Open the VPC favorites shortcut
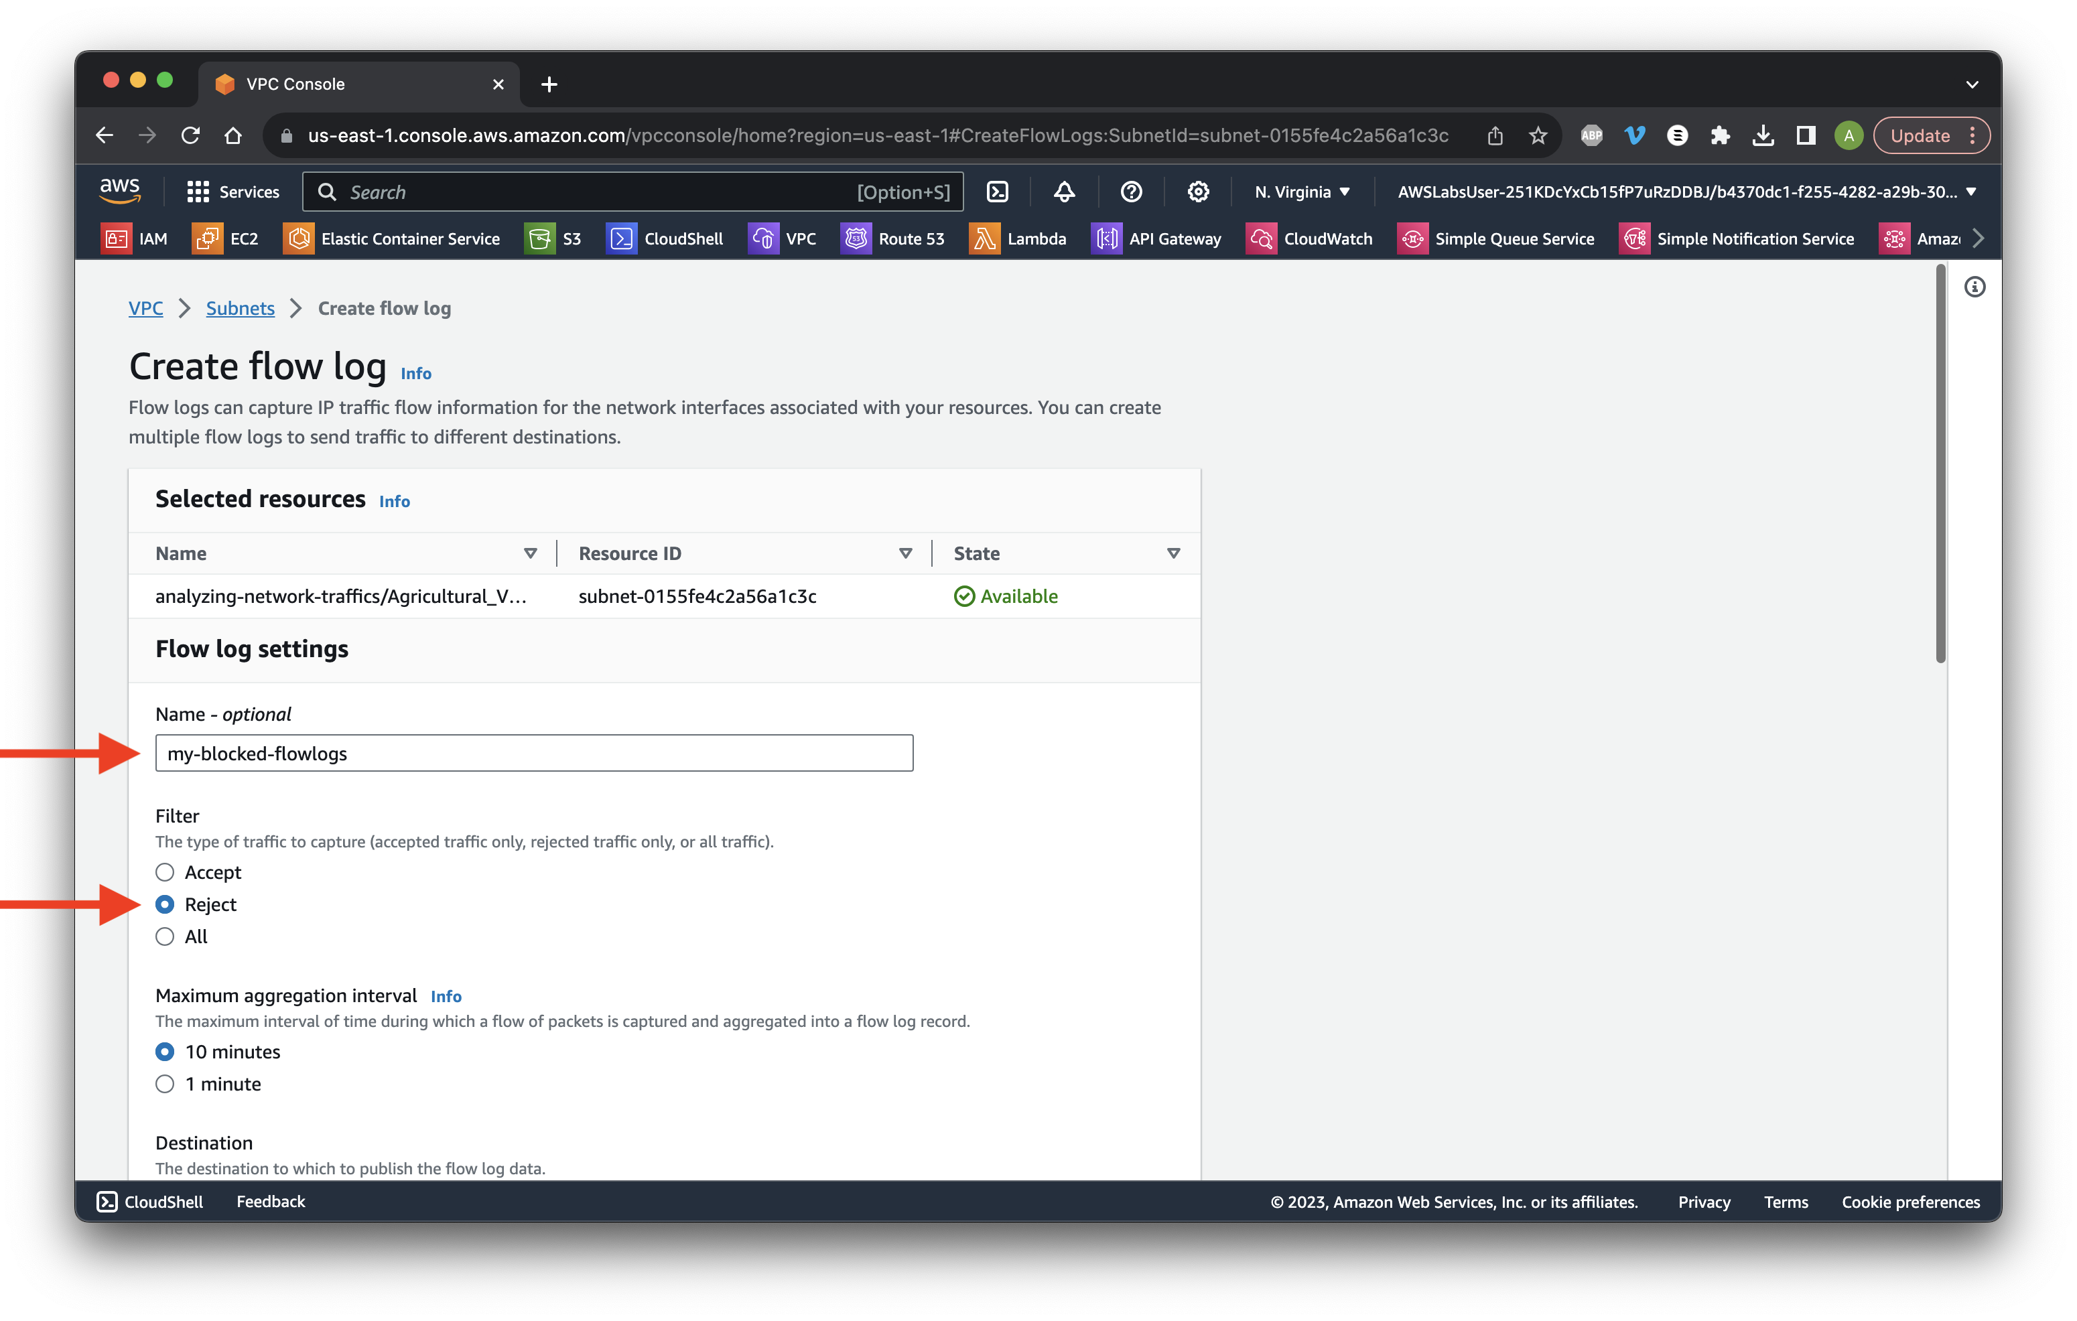 (x=783, y=239)
